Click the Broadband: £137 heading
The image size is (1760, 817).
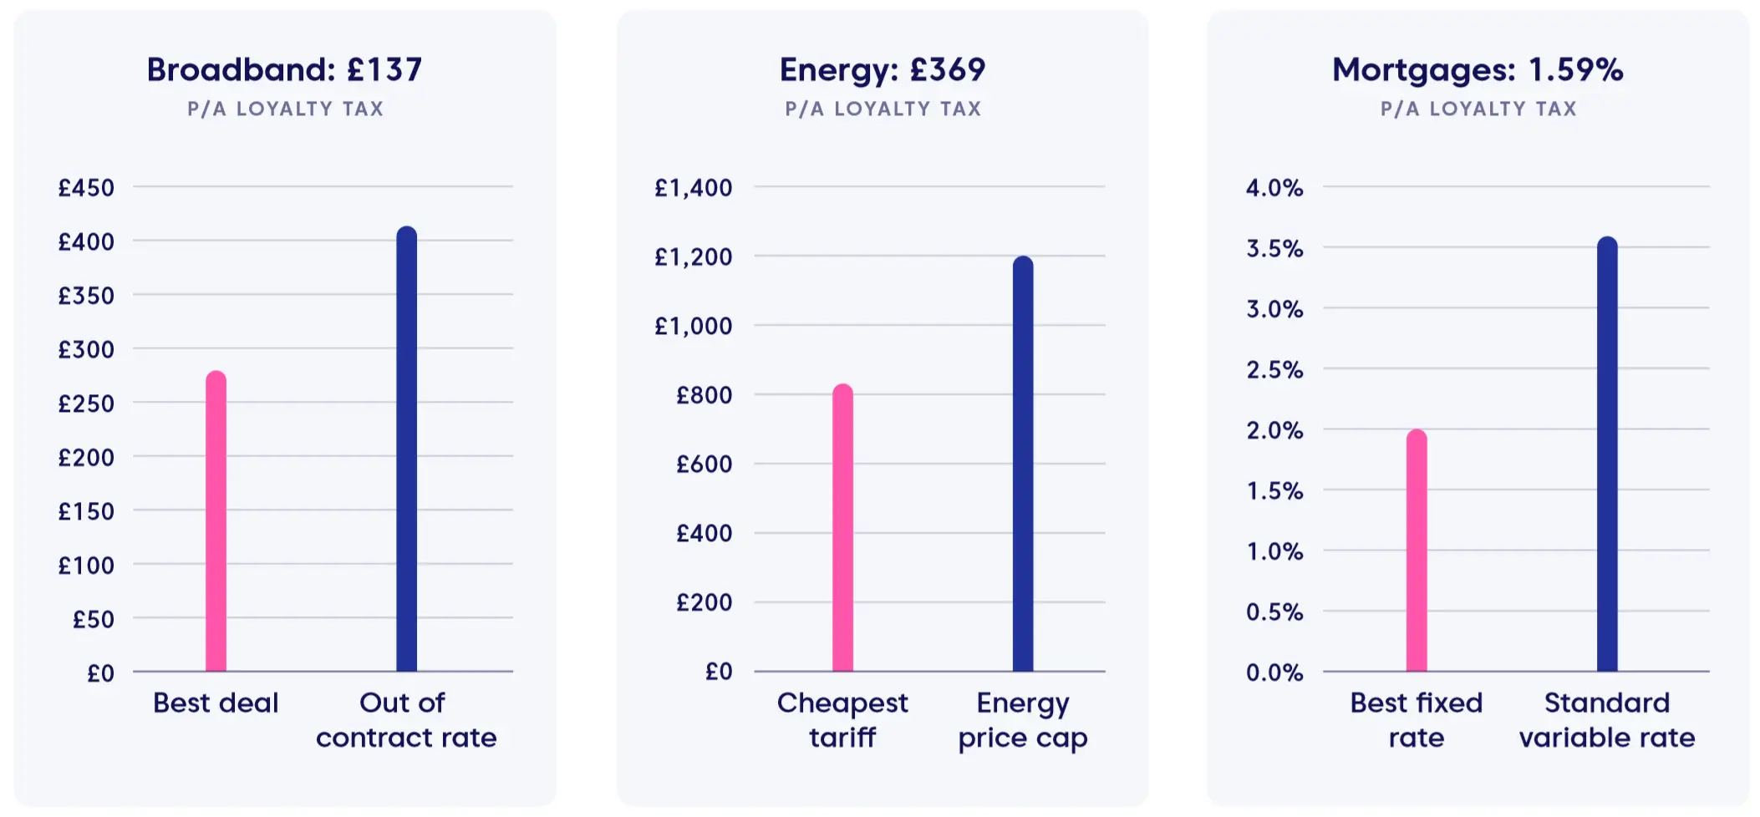pos(284,69)
